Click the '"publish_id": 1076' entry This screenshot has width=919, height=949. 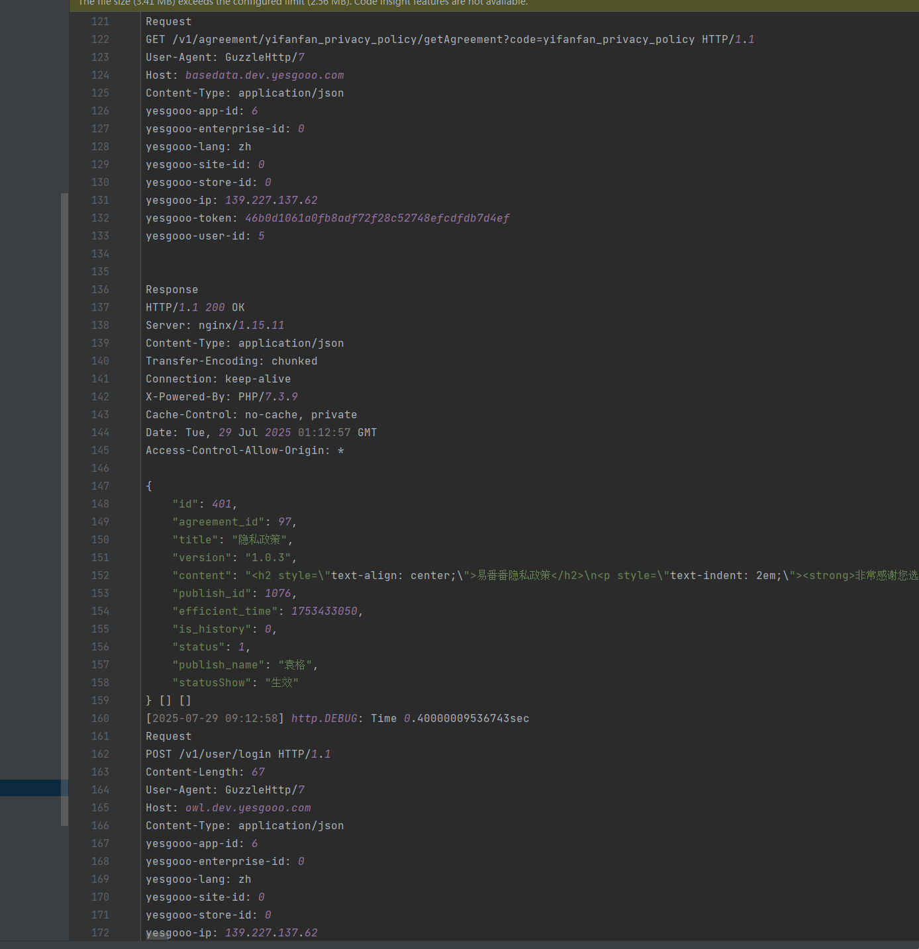(x=235, y=594)
